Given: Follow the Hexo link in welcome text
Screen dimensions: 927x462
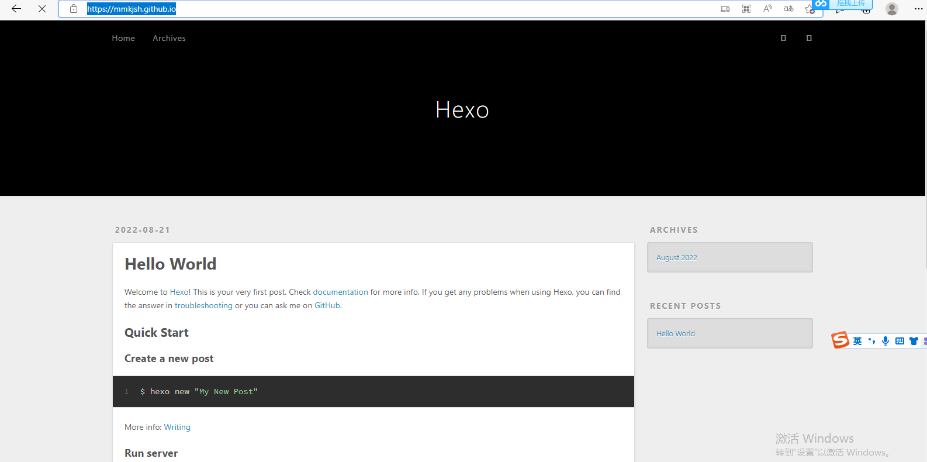Looking at the screenshot, I should click(x=179, y=292).
